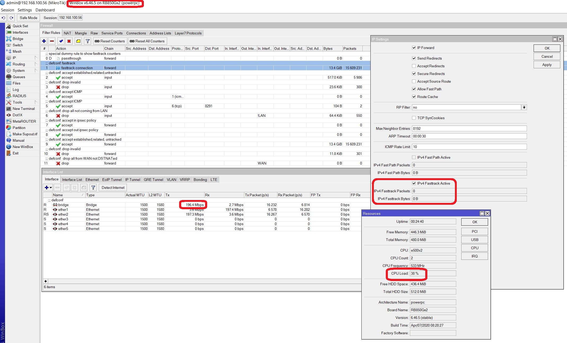
Task: Open Log in the sidebar
Action: click(x=16, y=90)
